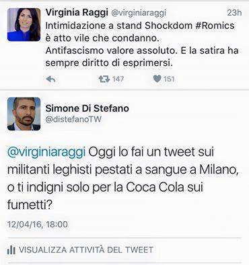View the 151 likes count

click(x=169, y=79)
